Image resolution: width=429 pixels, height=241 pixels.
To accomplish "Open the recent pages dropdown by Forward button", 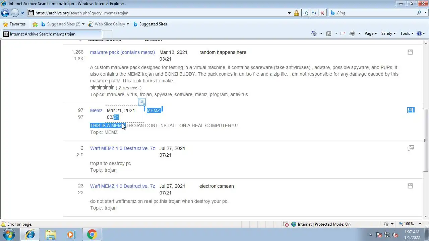I will point(22,13).
